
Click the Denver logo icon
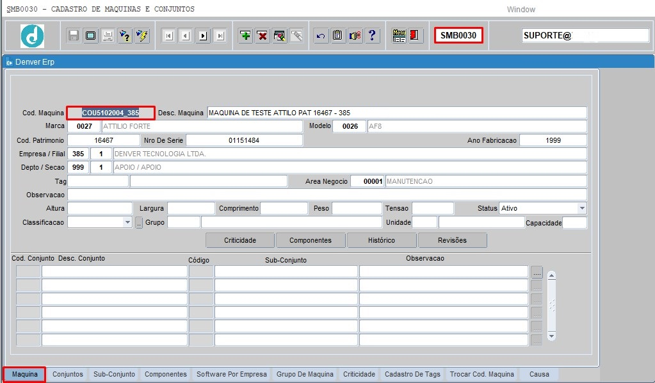32,35
